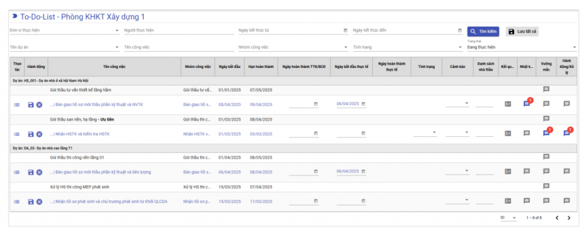This screenshot has width=584, height=234.
Task: Open Vướng mắc comment with badge for Nhận HSTK
Action: [x=546, y=134]
